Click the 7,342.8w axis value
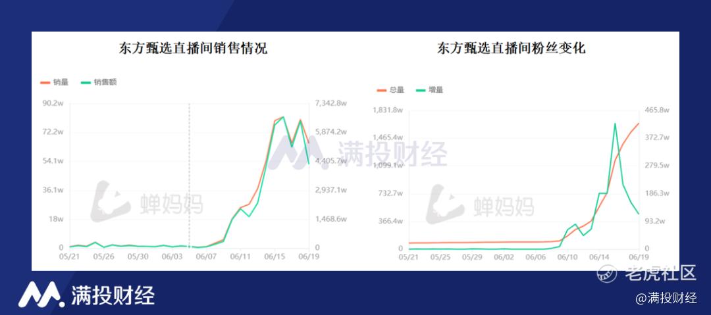This screenshot has width=711, height=315. [x=331, y=103]
